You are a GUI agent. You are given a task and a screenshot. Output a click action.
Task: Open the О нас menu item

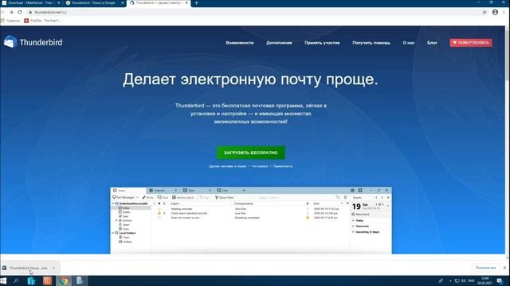coord(409,43)
